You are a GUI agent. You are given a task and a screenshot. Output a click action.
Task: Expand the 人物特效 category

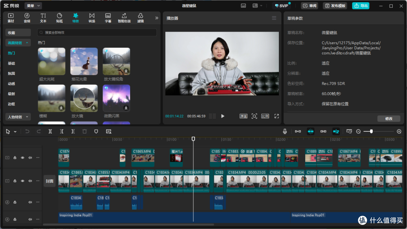[x=18, y=117]
